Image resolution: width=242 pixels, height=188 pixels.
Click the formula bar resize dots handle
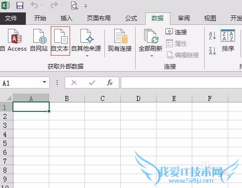57,83
